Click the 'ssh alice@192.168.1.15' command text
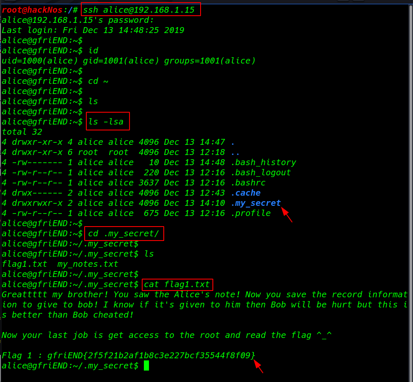The image size is (413, 382). [138, 10]
